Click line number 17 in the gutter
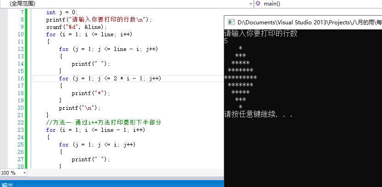 (21, 85)
